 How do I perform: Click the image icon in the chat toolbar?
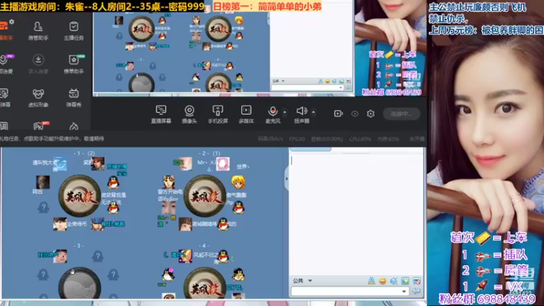[405, 281]
